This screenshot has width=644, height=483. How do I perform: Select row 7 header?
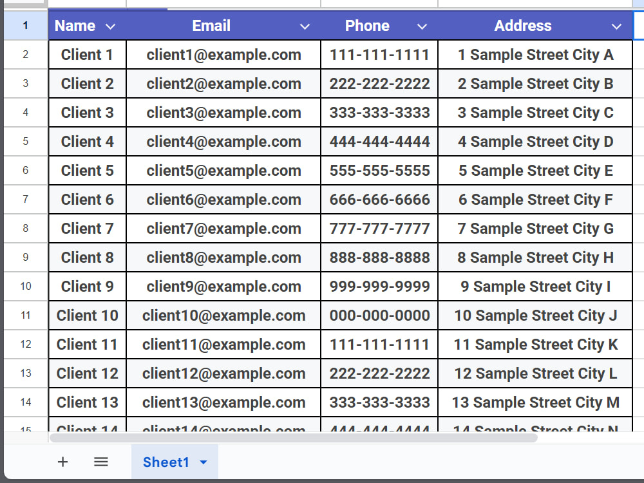point(26,199)
